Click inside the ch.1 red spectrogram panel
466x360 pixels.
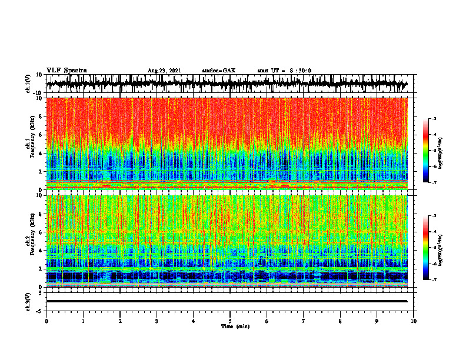pyautogui.click(x=227, y=144)
